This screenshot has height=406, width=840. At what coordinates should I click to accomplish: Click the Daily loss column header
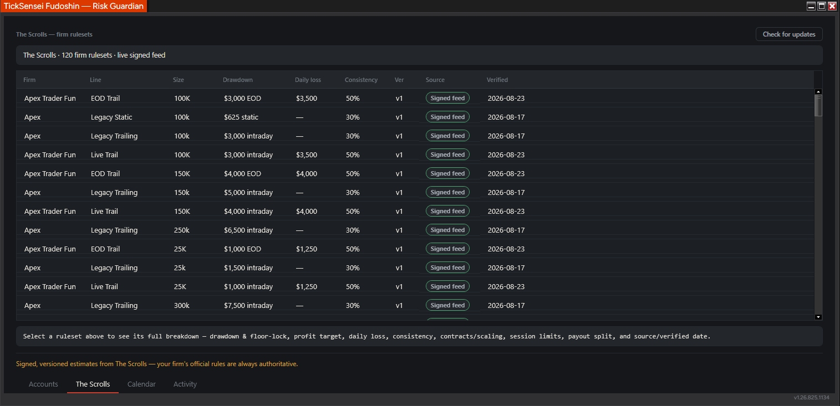coord(308,80)
